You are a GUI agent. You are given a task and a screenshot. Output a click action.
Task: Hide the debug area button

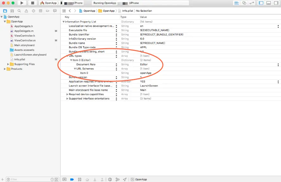(x=65, y=179)
